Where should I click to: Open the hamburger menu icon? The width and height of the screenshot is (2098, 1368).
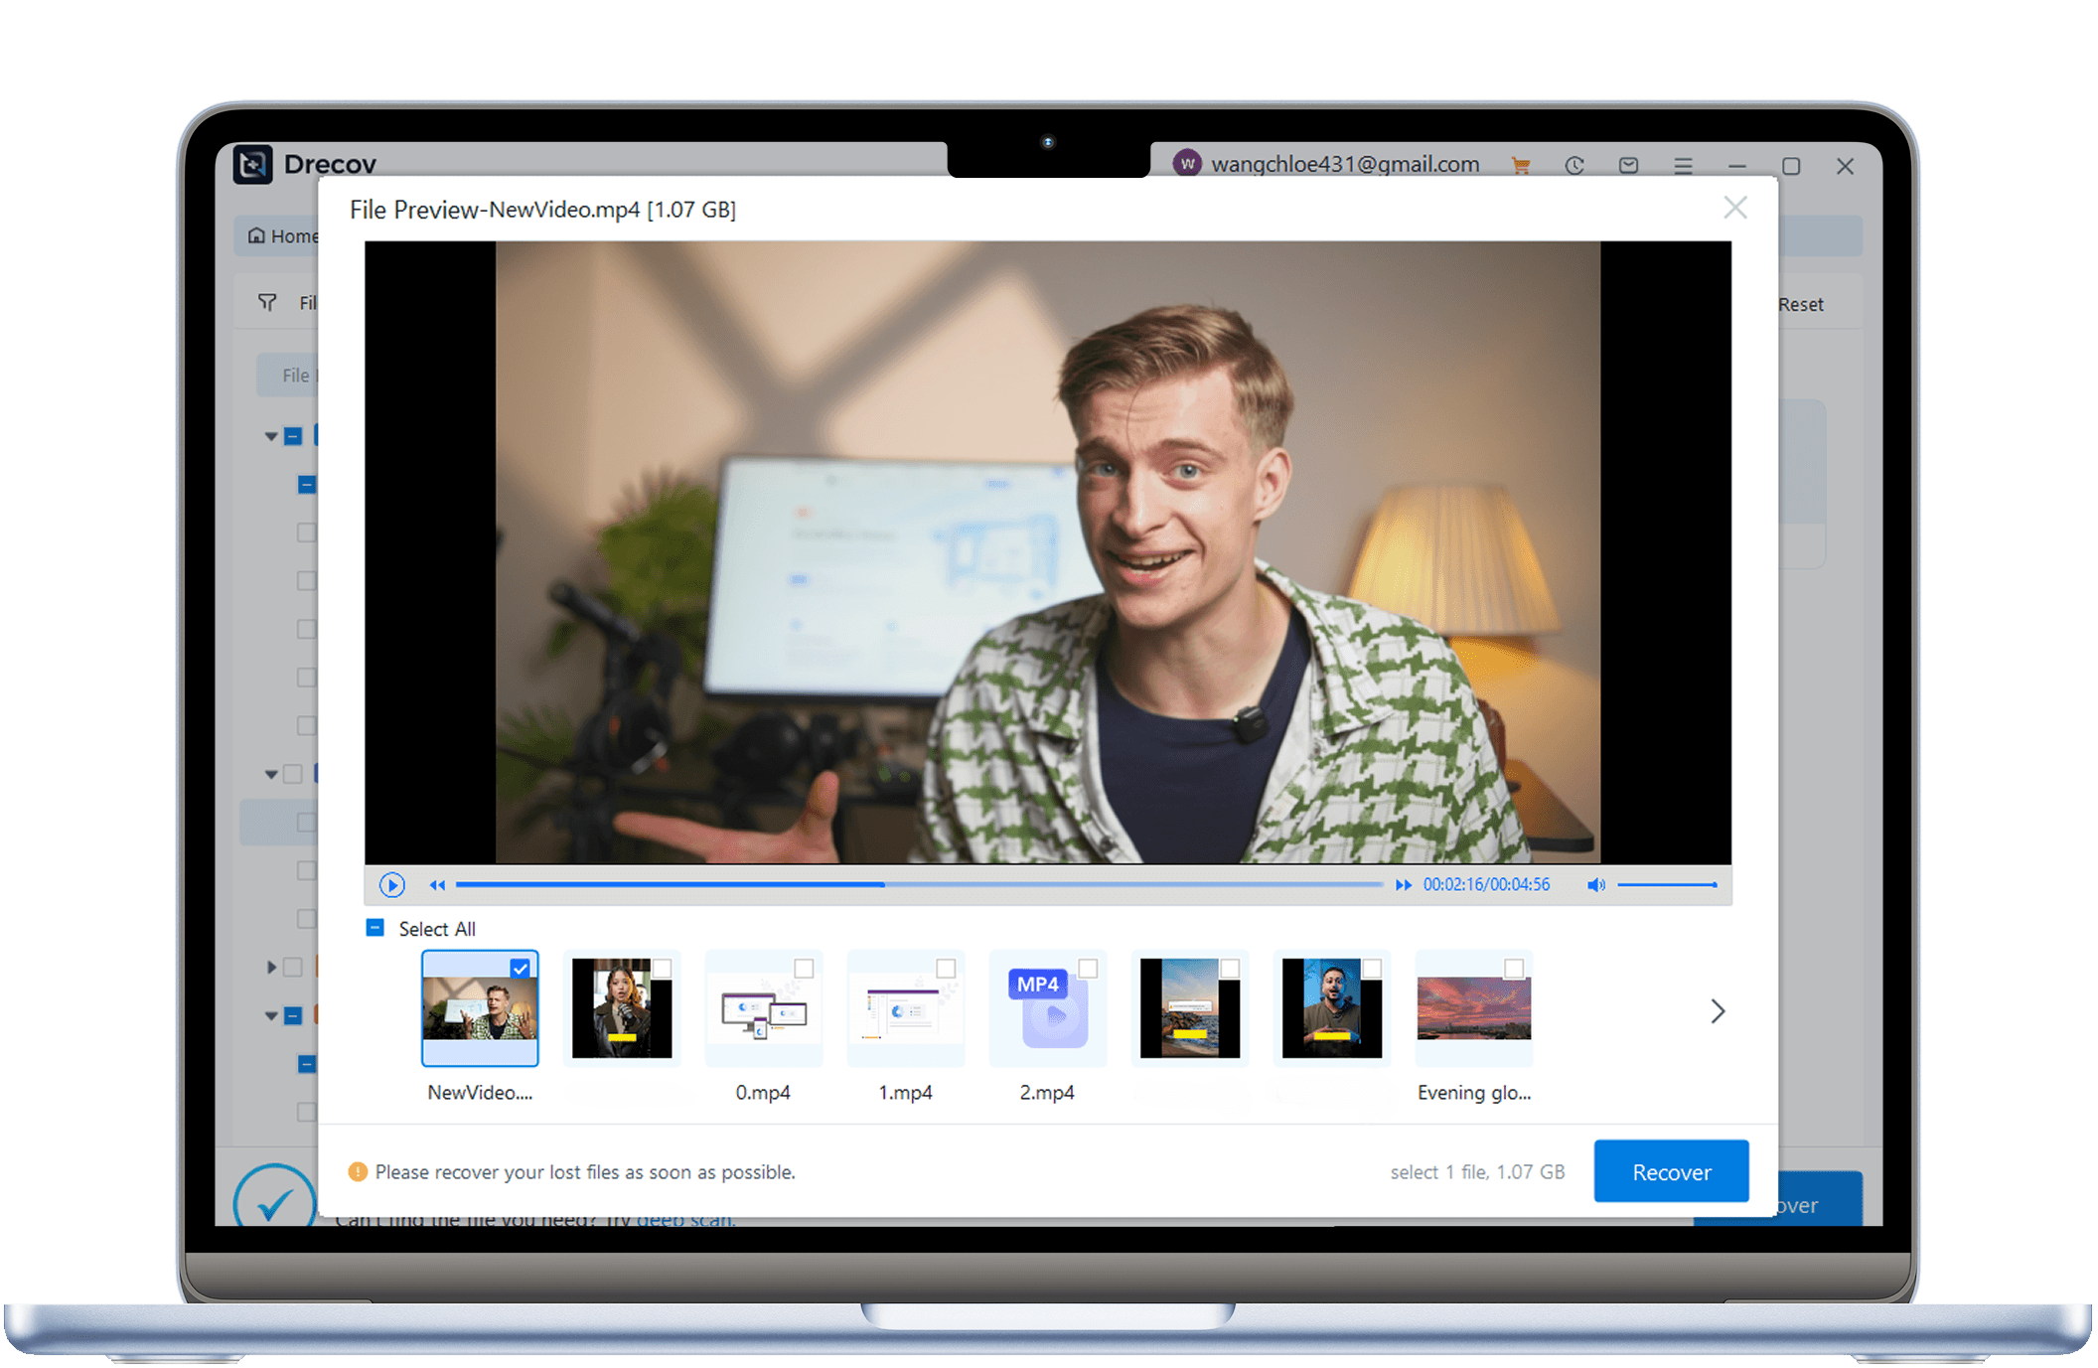click(1683, 166)
